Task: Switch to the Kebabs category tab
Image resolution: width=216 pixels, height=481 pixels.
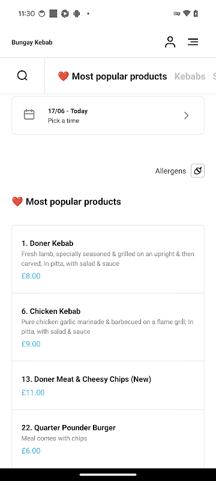Action: (190, 76)
